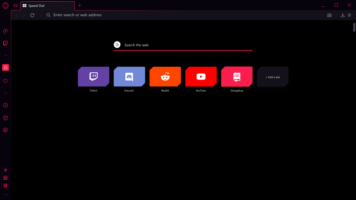This screenshot has width=356, height=200.
Task: Open history clock in sidebar
Action: (x=6, y=105)
